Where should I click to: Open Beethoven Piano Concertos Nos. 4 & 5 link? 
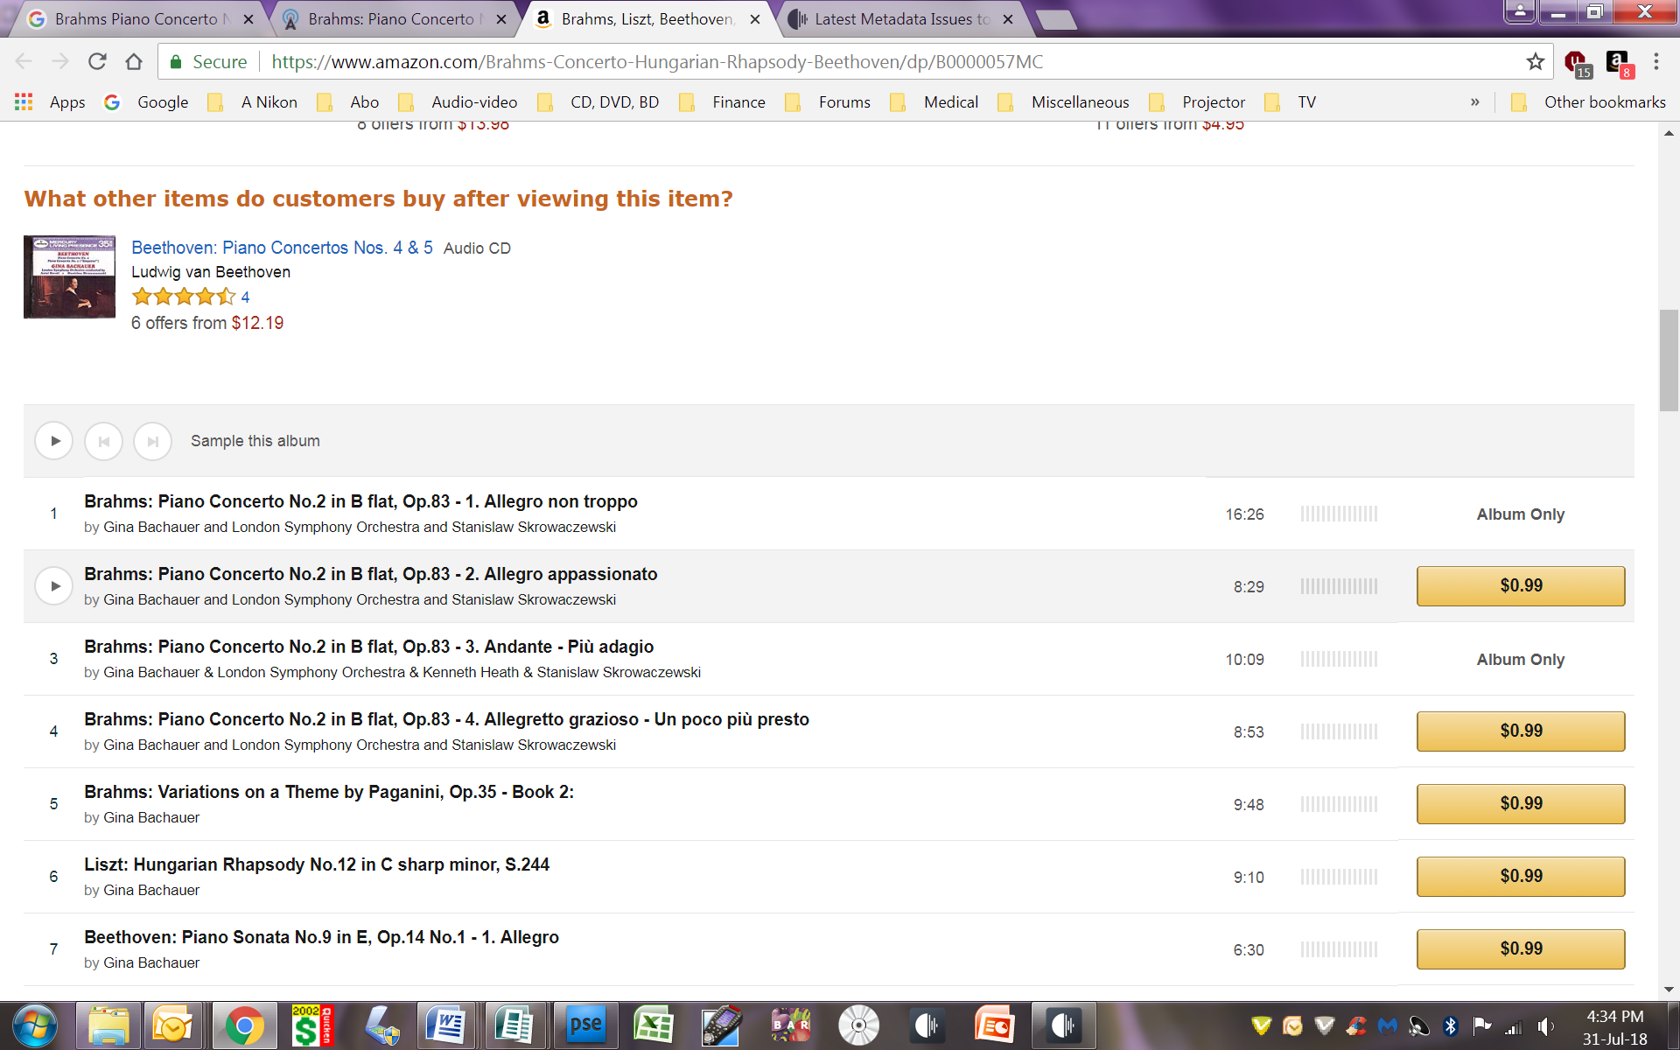[x=282, y=248]
